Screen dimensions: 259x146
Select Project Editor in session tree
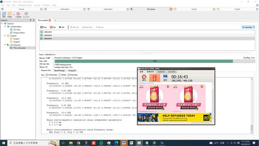pyautogui.click(x=19, y=32)
